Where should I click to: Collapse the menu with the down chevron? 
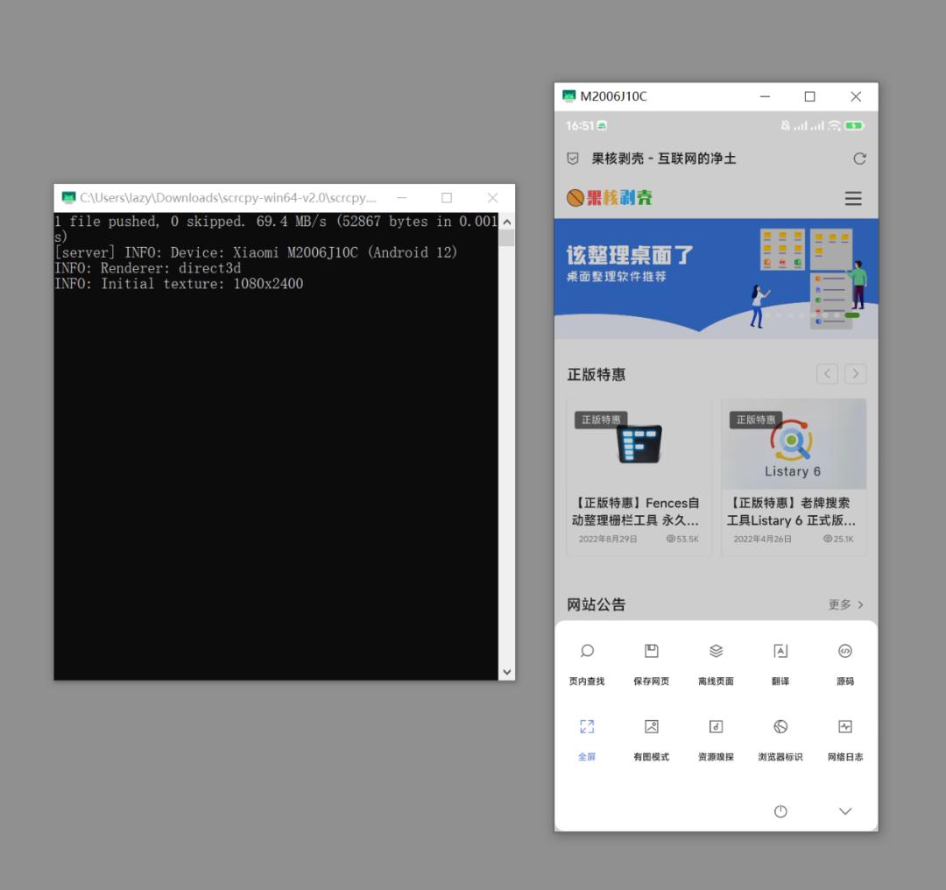tap(844, 811)
